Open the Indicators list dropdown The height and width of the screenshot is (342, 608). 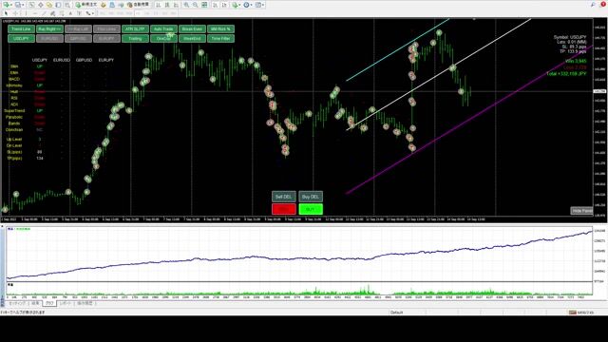pyautogui.click(x=236, y=5)
